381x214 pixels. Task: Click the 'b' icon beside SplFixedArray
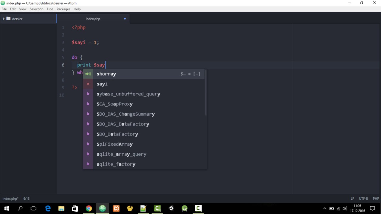[88, 144]
